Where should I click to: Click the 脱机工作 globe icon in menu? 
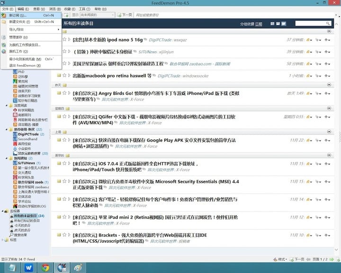(x=4, y=51)
